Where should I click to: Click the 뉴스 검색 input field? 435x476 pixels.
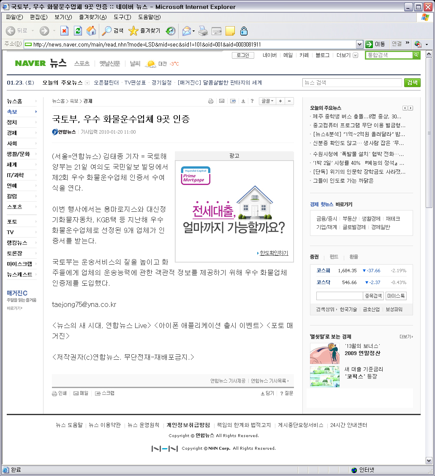(x=352, y=83)
